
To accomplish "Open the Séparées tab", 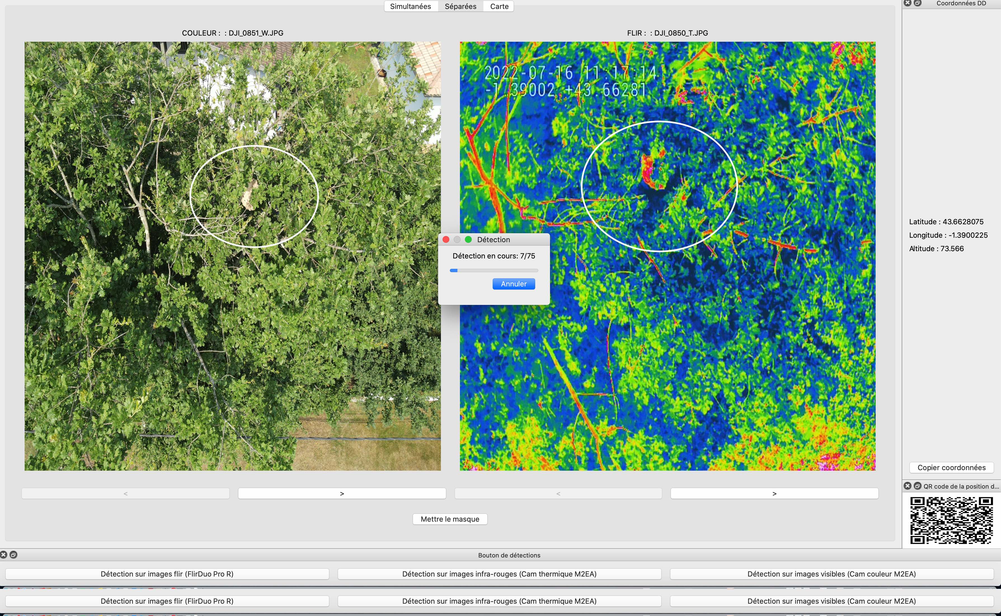I will click(x=460, y=6).
